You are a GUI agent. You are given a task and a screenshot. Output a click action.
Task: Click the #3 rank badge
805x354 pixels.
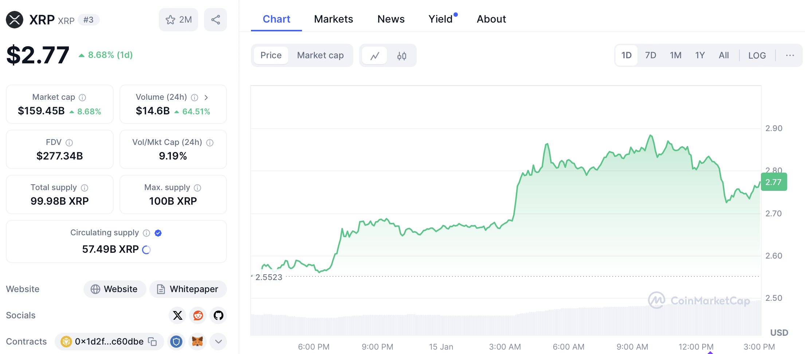89,20
